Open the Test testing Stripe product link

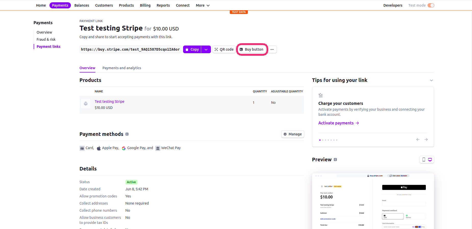tap(110, 102)
